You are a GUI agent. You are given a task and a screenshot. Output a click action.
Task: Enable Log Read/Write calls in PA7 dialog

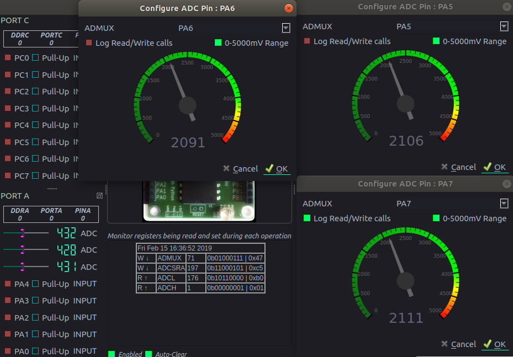(x=306, y=218)
